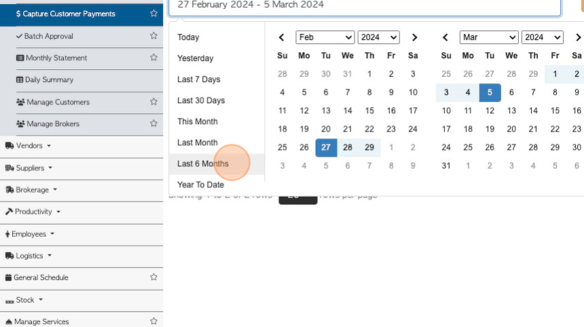Star the Manage Customers item

153,102
